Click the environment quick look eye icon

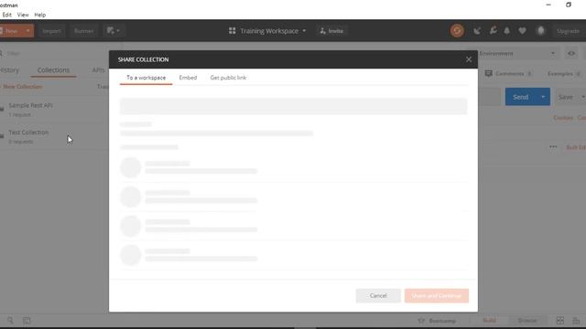click(x=571, y=53)
